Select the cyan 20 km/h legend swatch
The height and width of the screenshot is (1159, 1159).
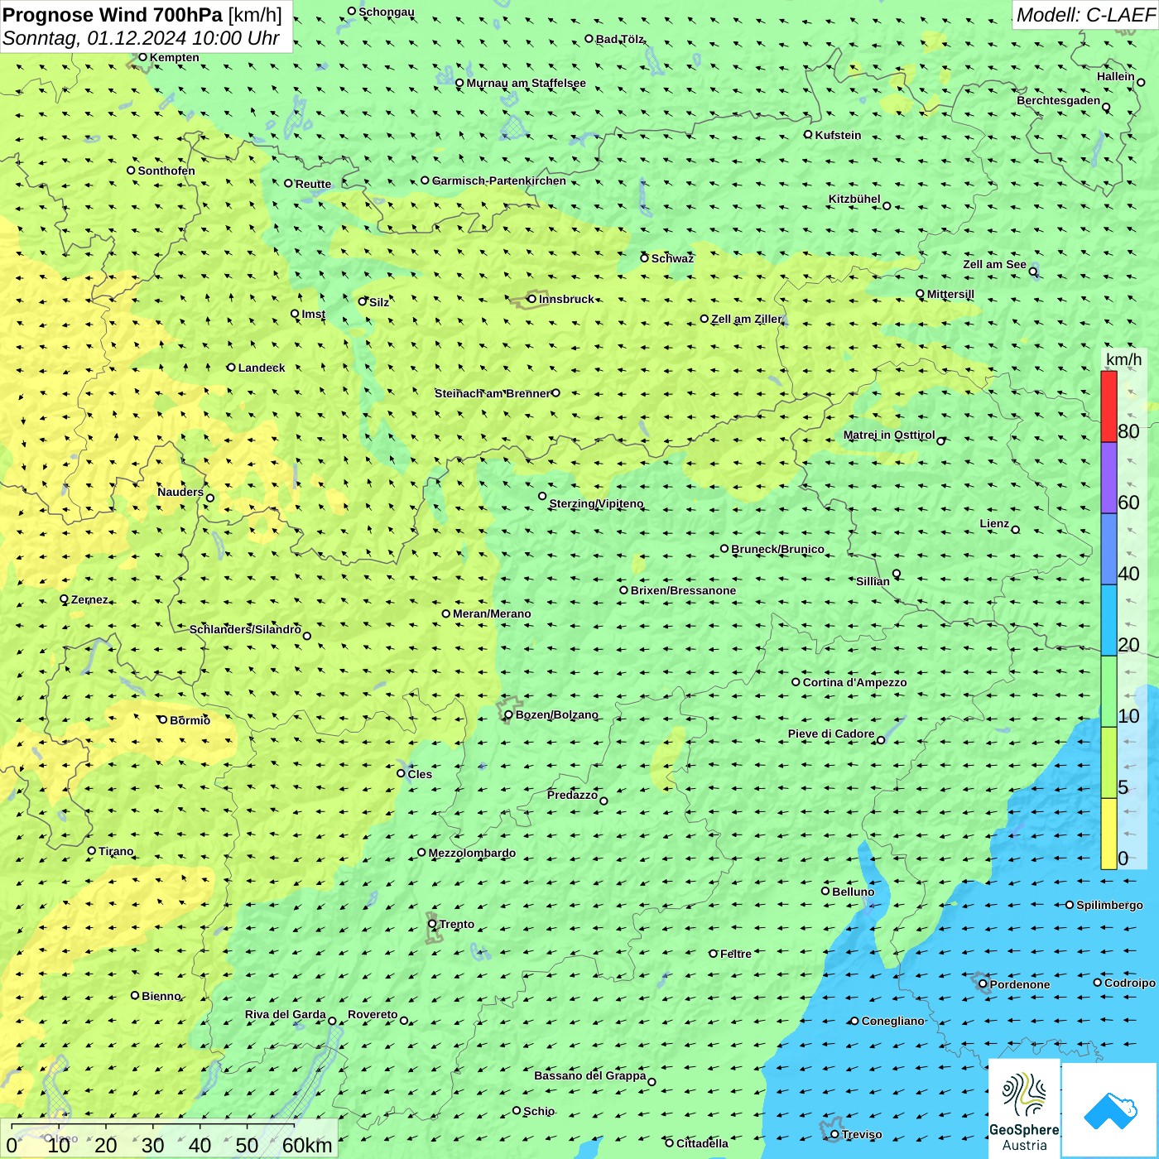tap(1109, 620)
